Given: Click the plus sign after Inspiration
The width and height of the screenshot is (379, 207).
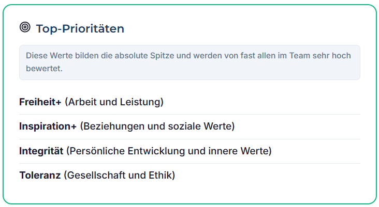Looking at the screenshot, I should click(x=74, y=126).
